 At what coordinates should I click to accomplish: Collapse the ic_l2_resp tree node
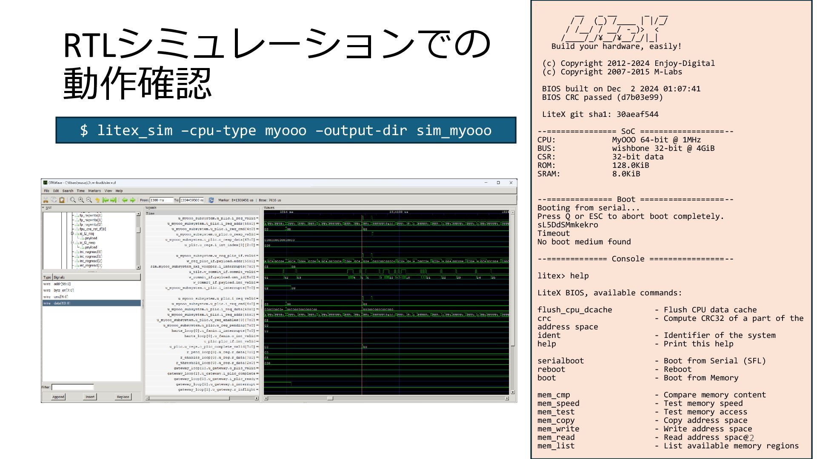pos(72,243)
